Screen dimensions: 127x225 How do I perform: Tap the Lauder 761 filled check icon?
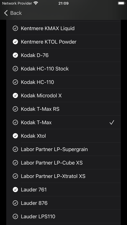click(x=15, y=190)
